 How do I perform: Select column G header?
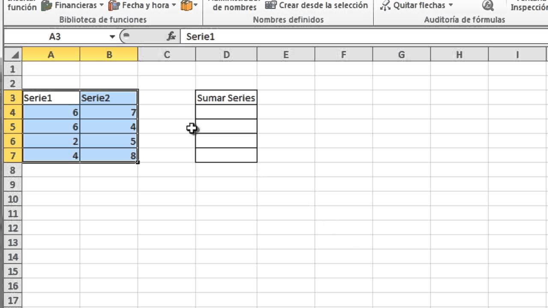coord(401,55)
